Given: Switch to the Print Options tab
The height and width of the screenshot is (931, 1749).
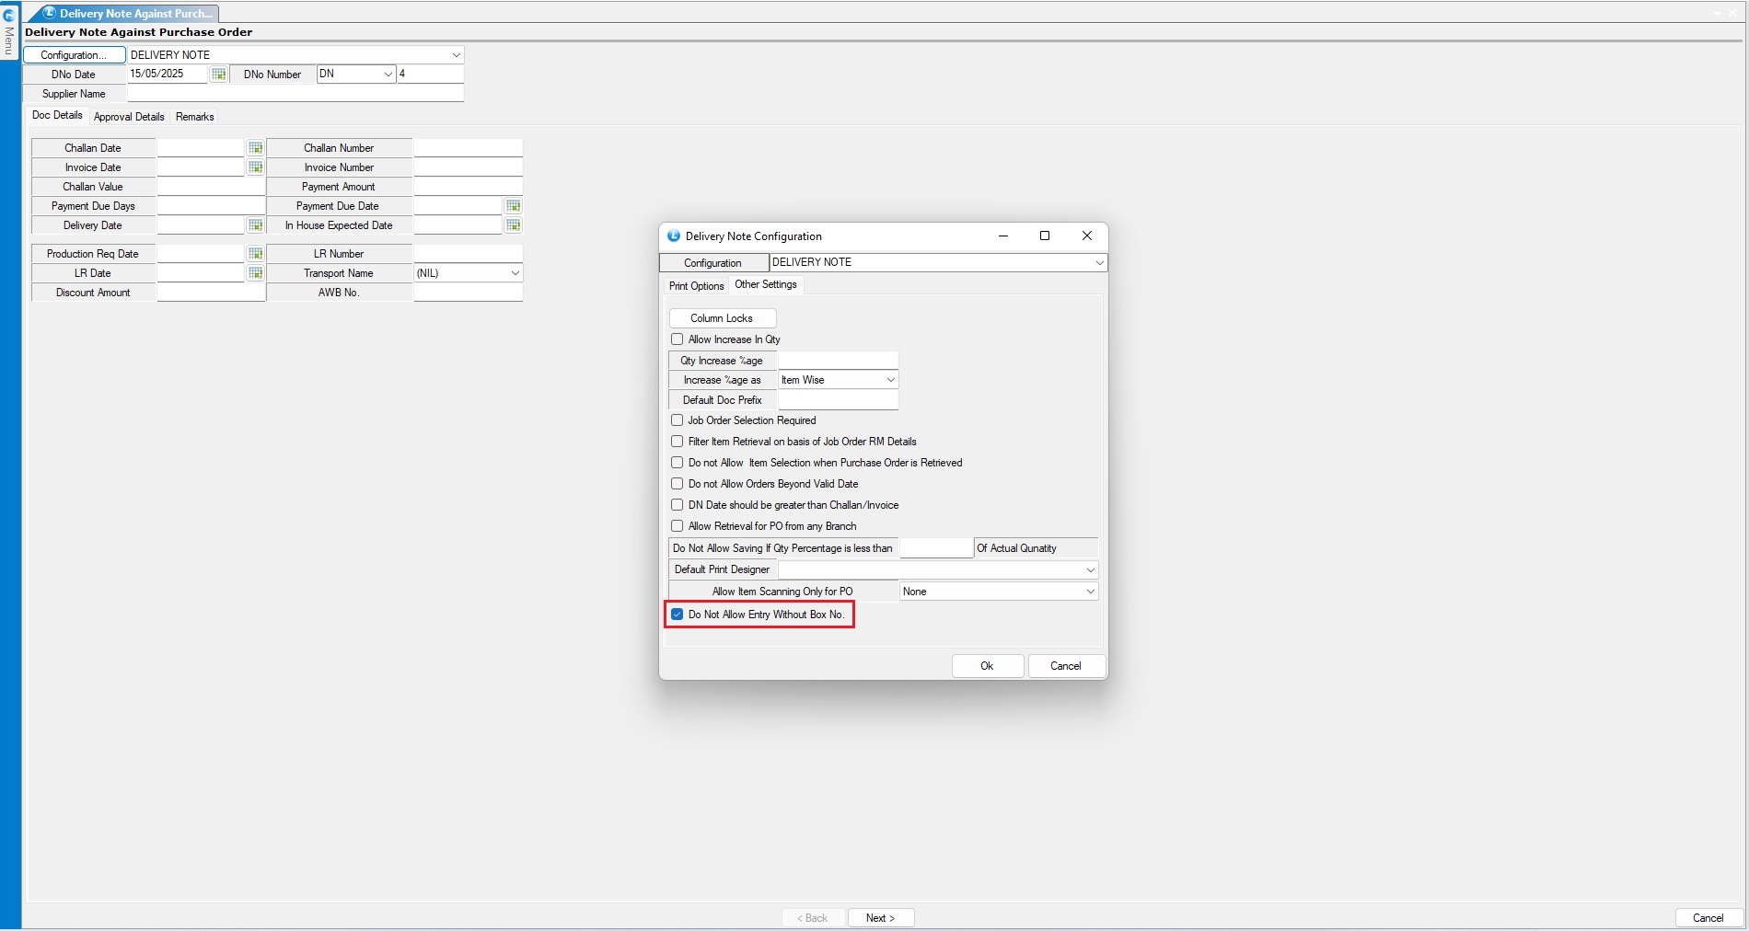Looking at the screenshot, I should 696,286.
